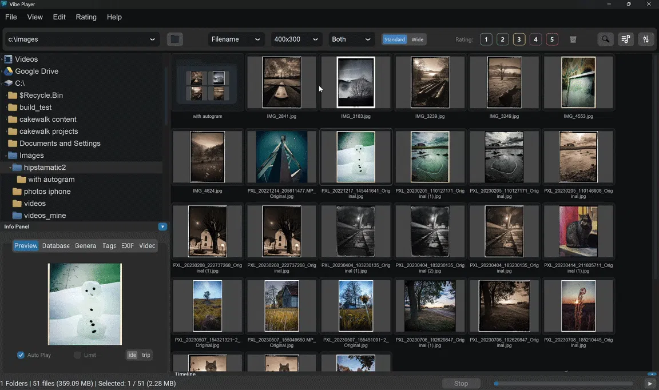Switch to Standard layout
The height and width of the screenshot is (390, 659).
point(395,39)
